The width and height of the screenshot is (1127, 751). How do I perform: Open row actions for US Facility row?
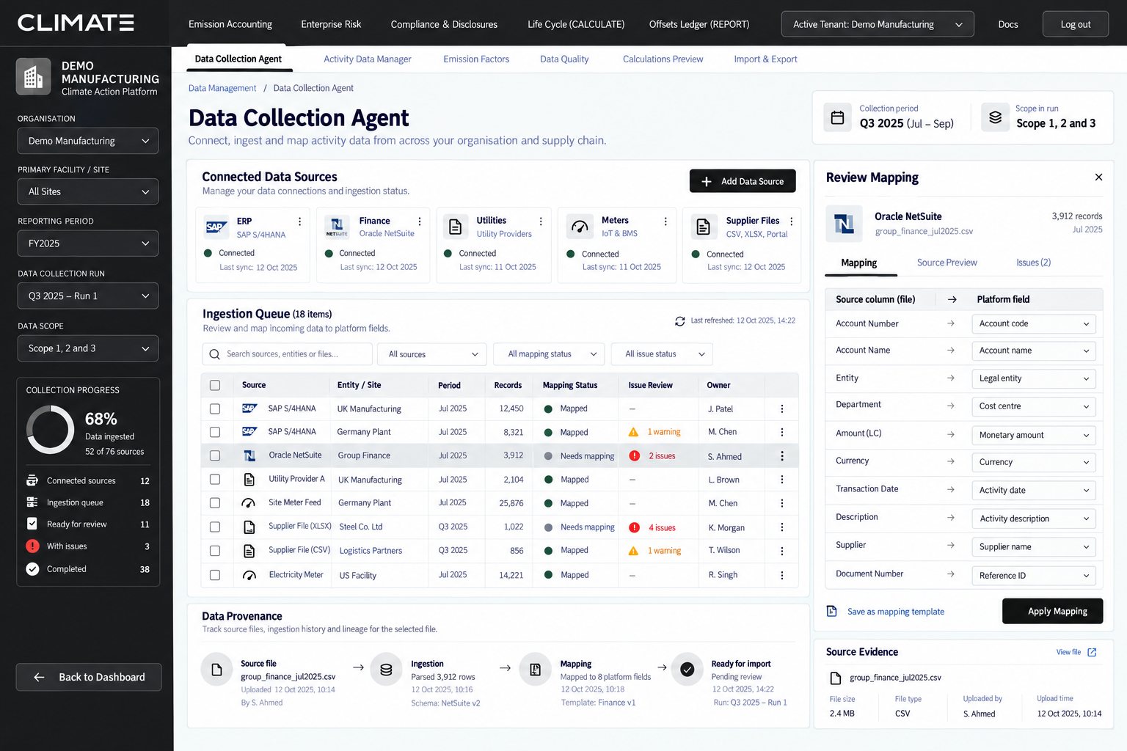click(x=782, y=576)
